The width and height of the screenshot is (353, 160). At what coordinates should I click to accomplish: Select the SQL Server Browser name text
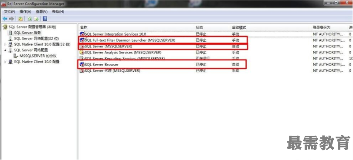coord(102,64)
